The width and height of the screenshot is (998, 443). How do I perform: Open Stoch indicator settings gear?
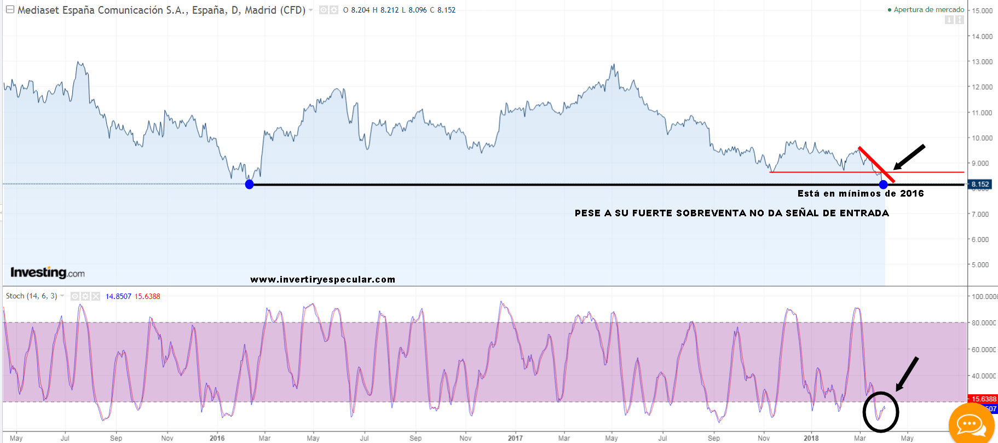pos(85,296)
